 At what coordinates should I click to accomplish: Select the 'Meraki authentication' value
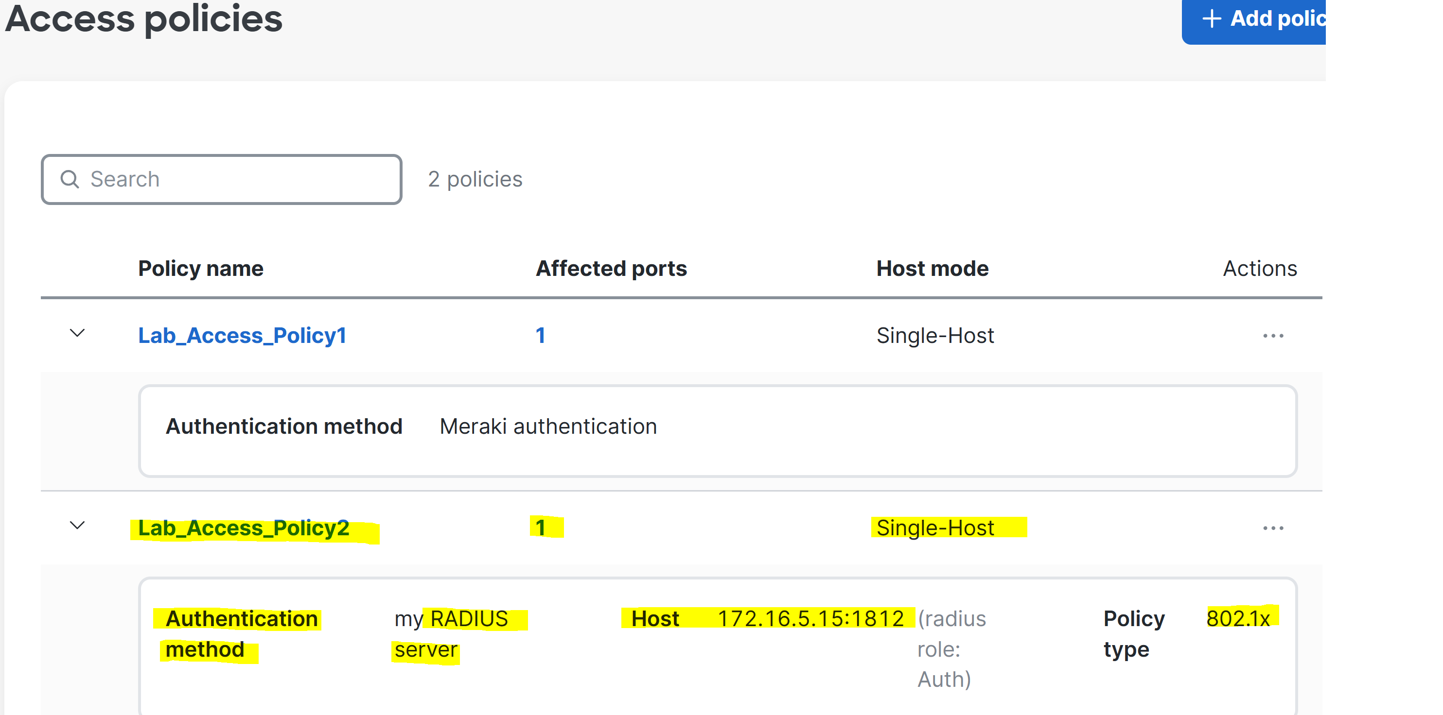pyautogui.click(x=548, y=427)
